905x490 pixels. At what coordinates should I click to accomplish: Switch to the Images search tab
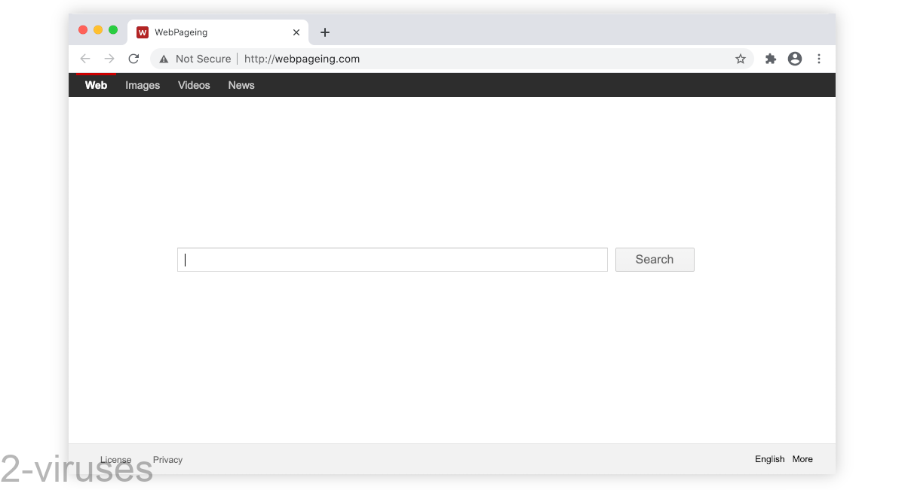click(x=143, y=85)
